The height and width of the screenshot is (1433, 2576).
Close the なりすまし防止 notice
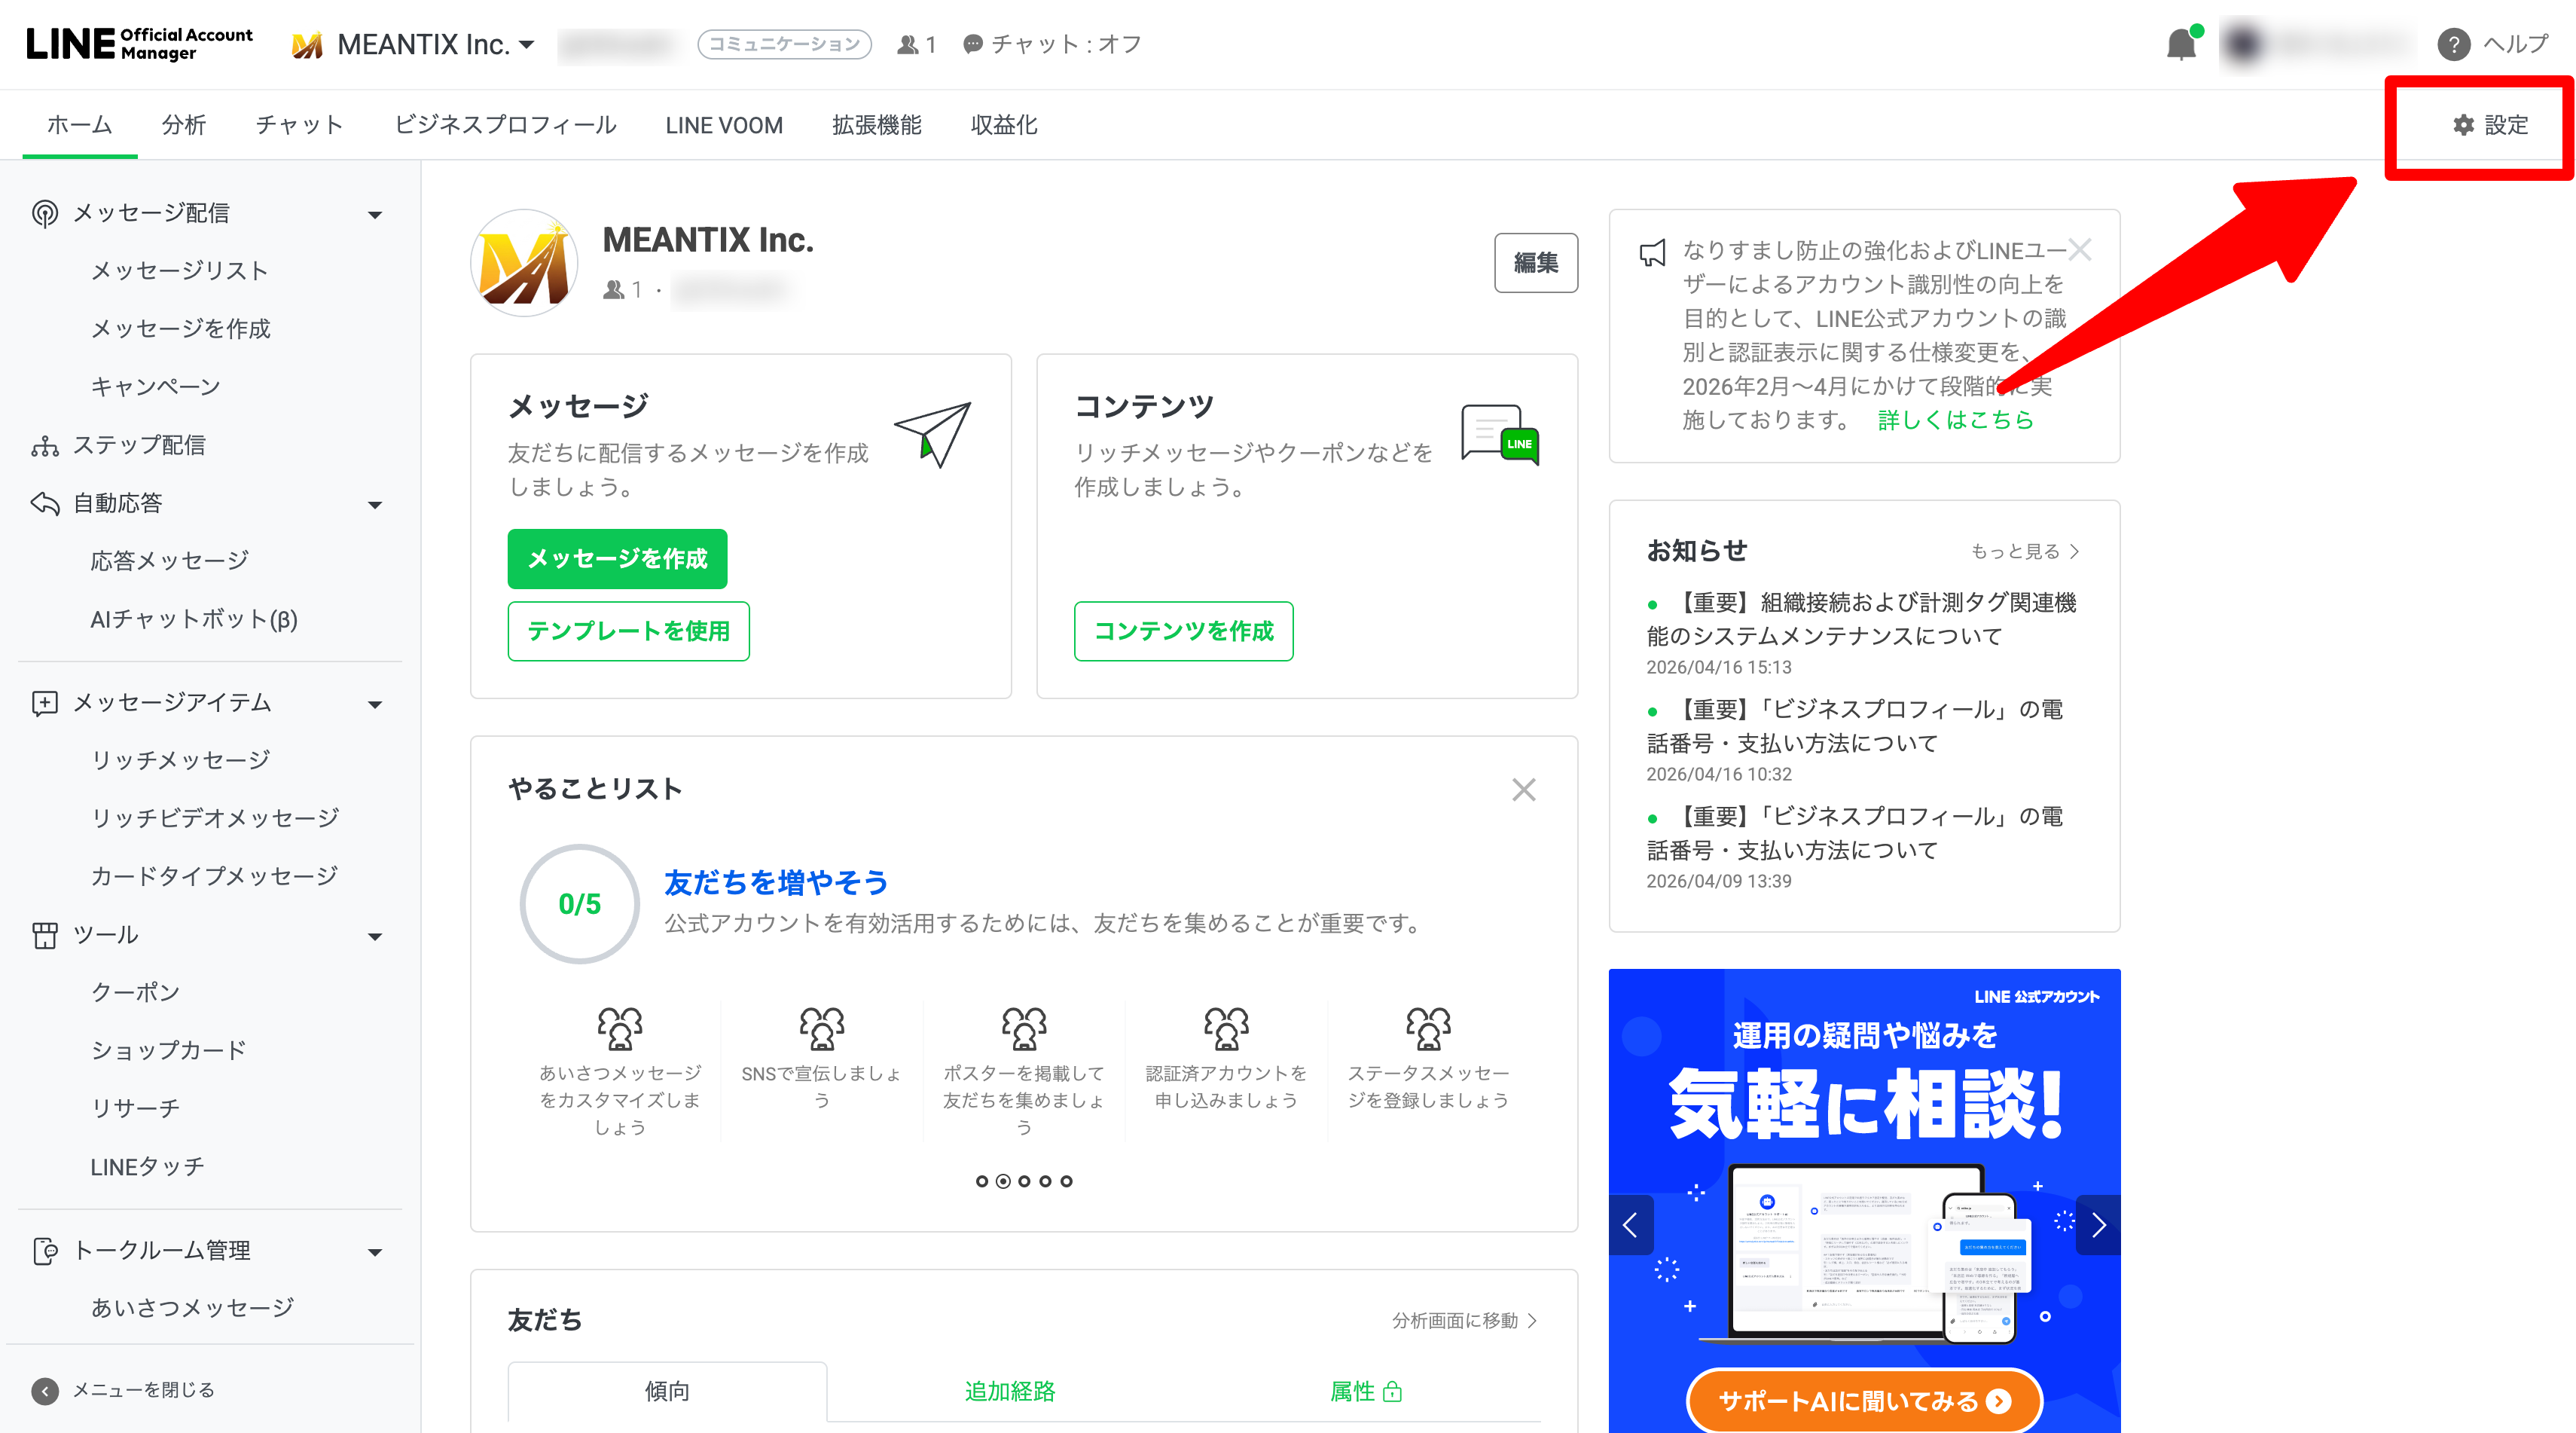[x=2080, y=250]
